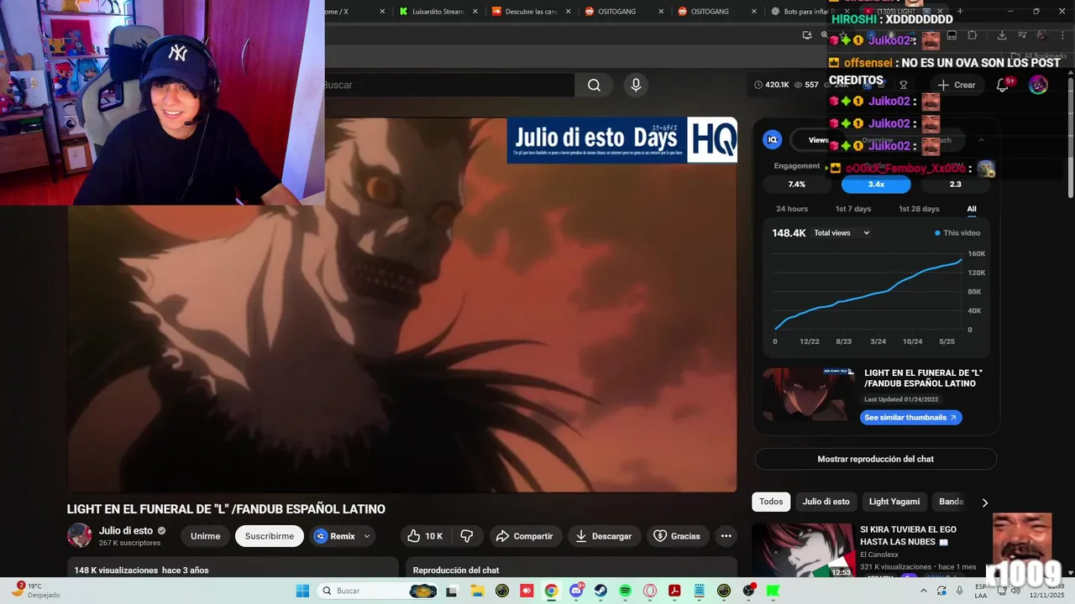
Task: Click the vidIQ panel video thumbnail
Action: tap(808, 394)
